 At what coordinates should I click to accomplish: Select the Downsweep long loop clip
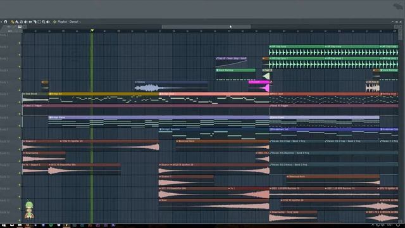tap(293, 217)
